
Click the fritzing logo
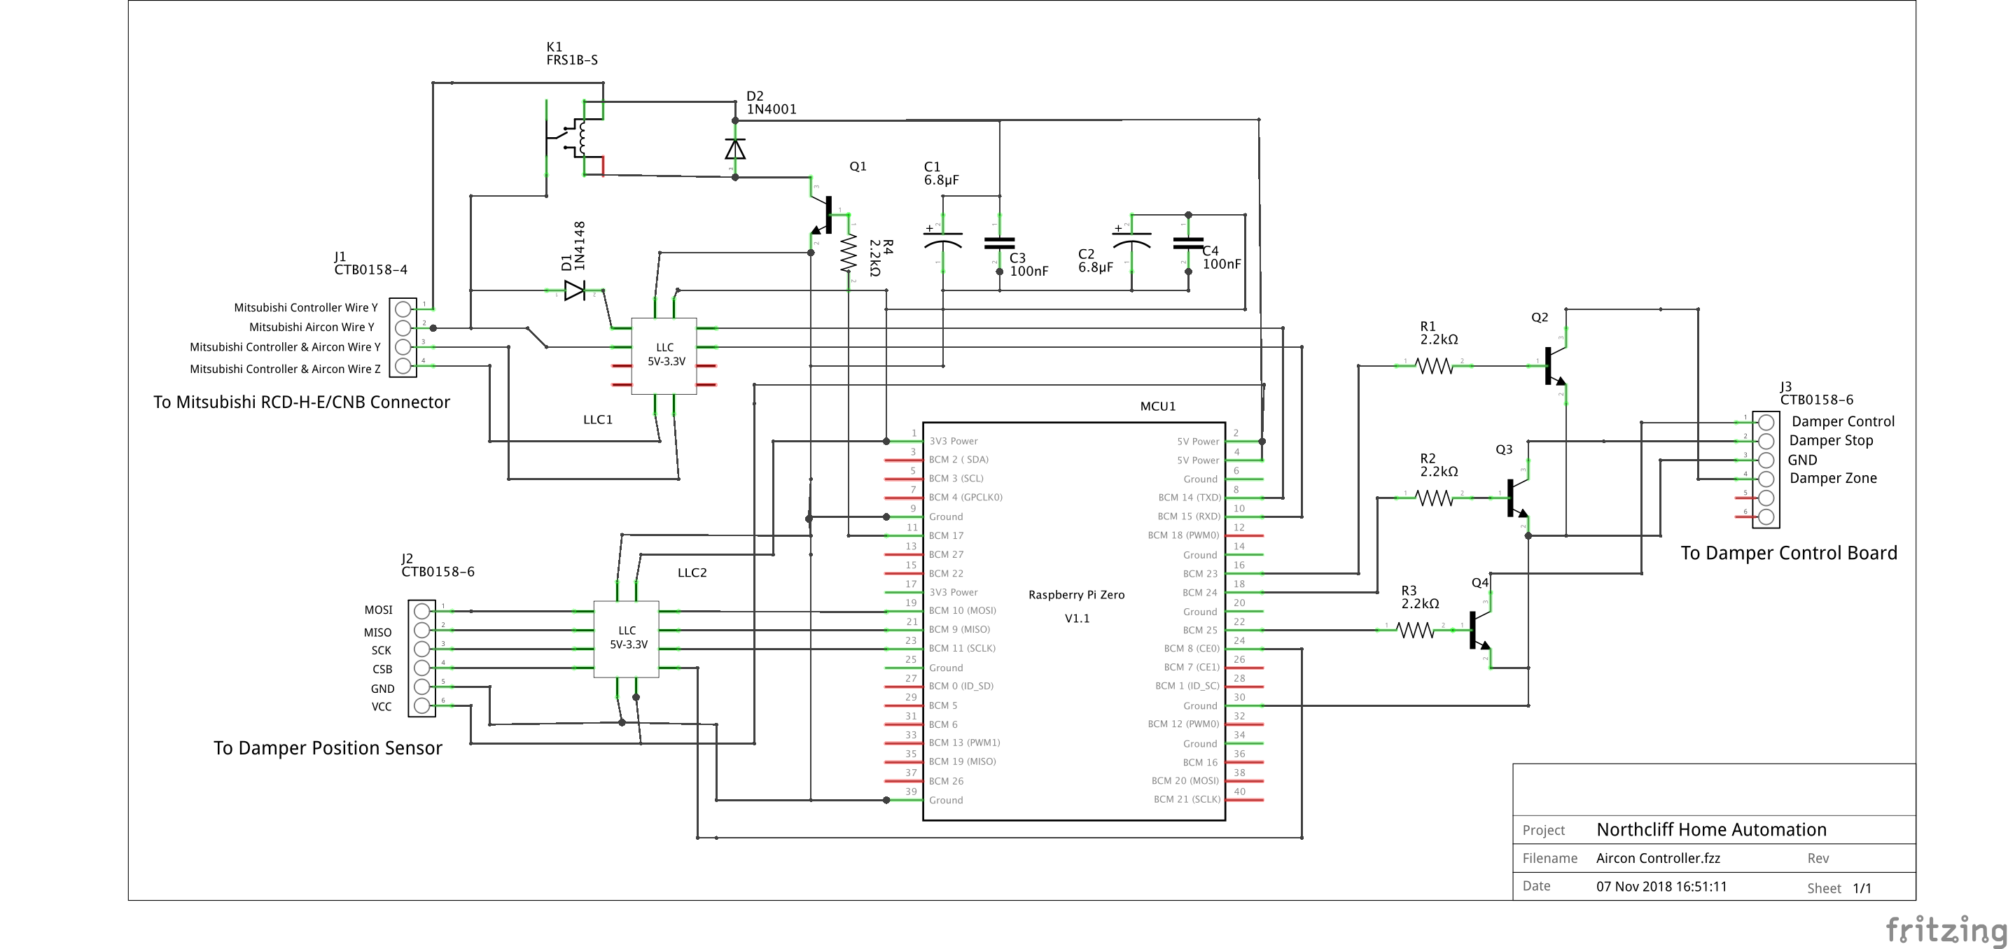pyautogui.click(x=1946, y=929)
